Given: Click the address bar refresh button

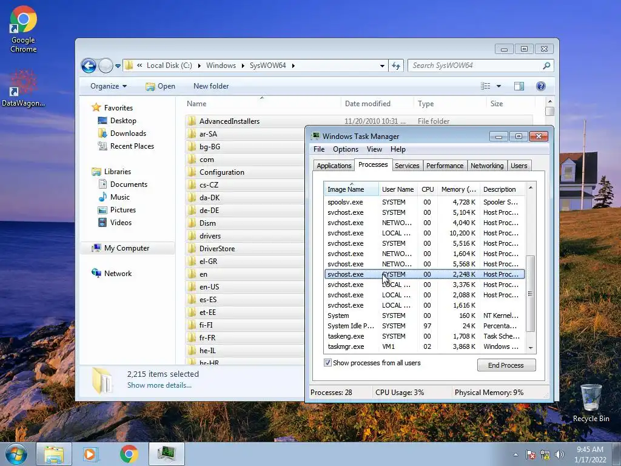Looking at the screenshot, I should click(x=396, y=66).
